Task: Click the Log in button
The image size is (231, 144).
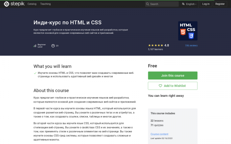Action: 206,4
